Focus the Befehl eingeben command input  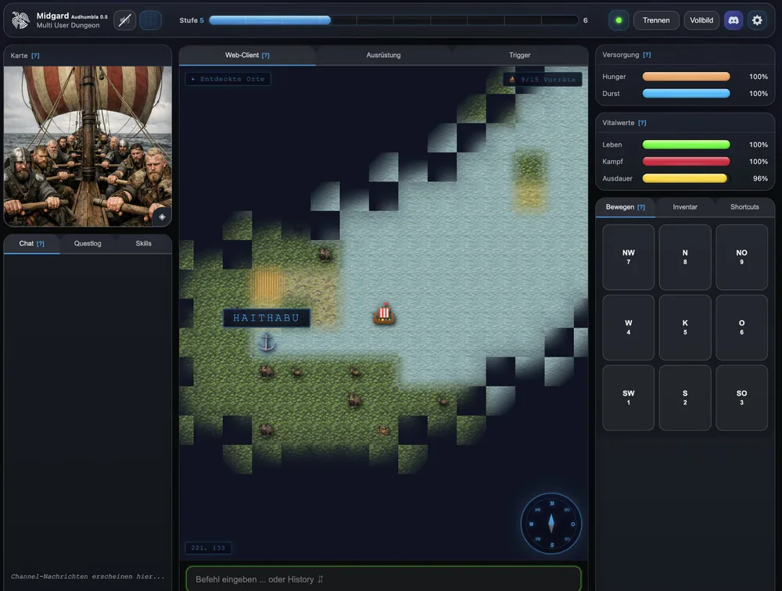(x=383, y=579)
